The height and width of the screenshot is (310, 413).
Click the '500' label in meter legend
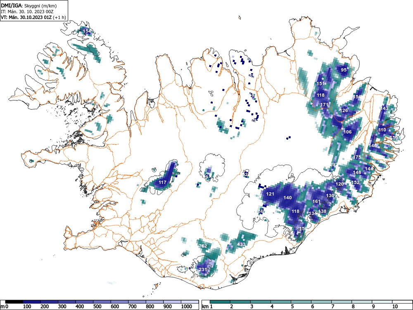click(x=97, y=307)
